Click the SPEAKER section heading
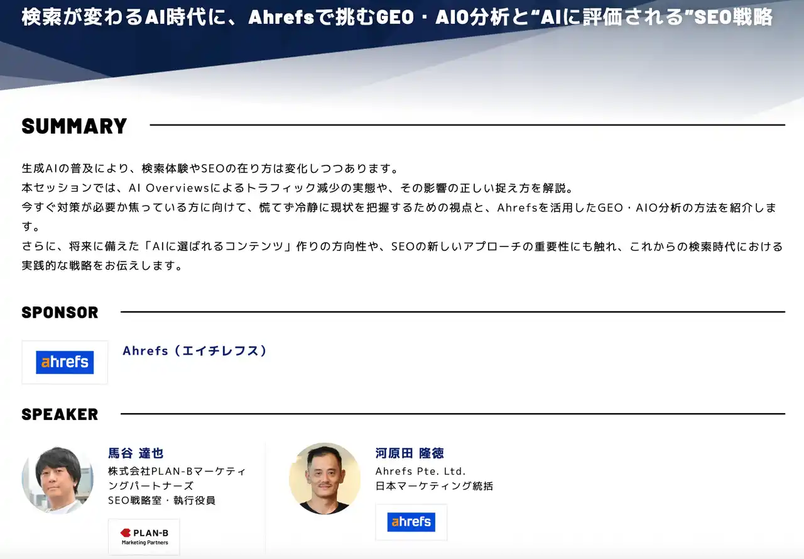The height and width of the screenshot is (559, 804). click(x=60, y=414)
